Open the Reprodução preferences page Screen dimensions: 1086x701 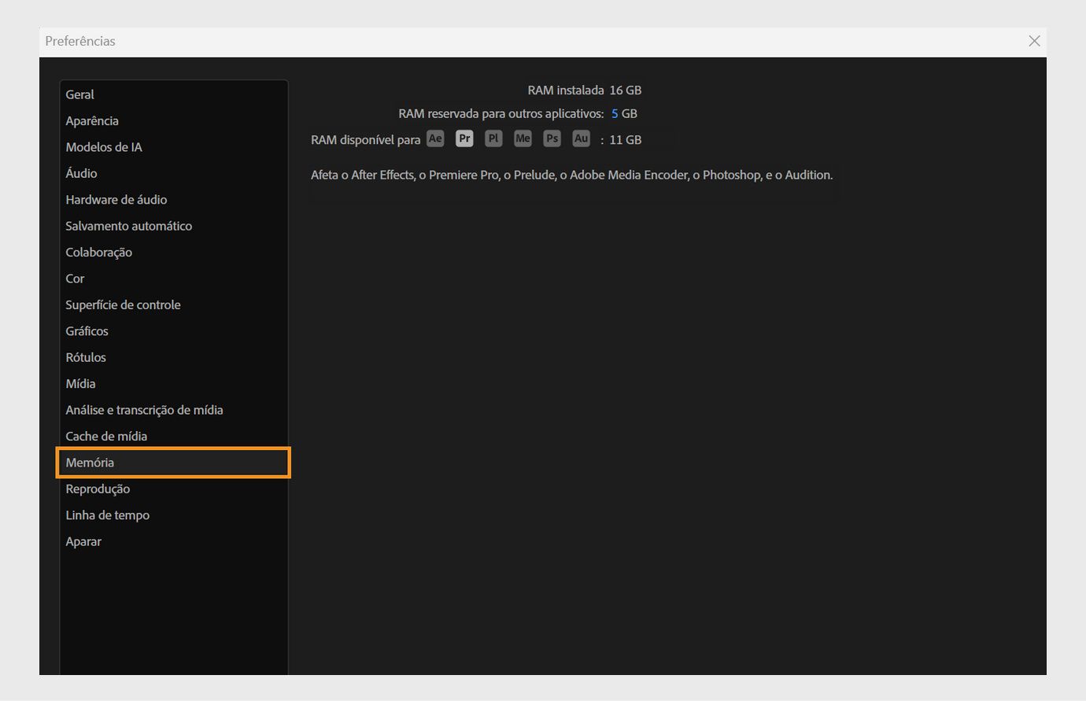(98, 489)
